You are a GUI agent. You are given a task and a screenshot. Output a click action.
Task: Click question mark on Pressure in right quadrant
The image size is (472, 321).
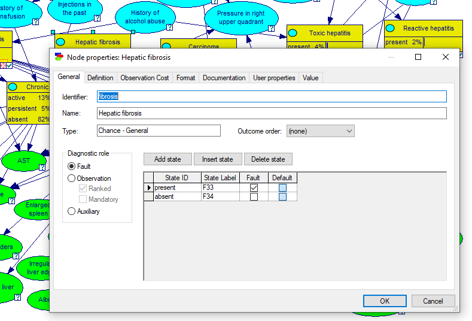(272, 28)
